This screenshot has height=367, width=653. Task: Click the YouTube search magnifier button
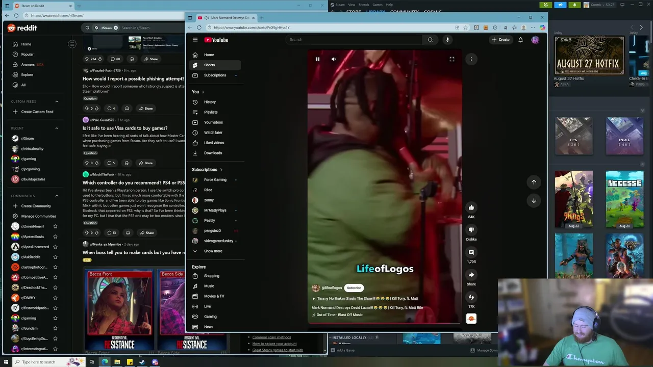tap(430, 40)
